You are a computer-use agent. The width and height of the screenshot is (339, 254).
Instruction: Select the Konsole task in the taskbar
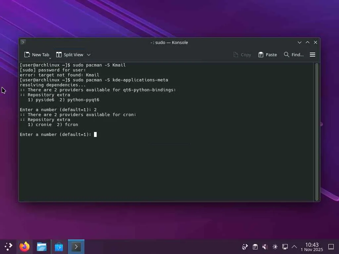pyautogui.click(x=76, y=247)
